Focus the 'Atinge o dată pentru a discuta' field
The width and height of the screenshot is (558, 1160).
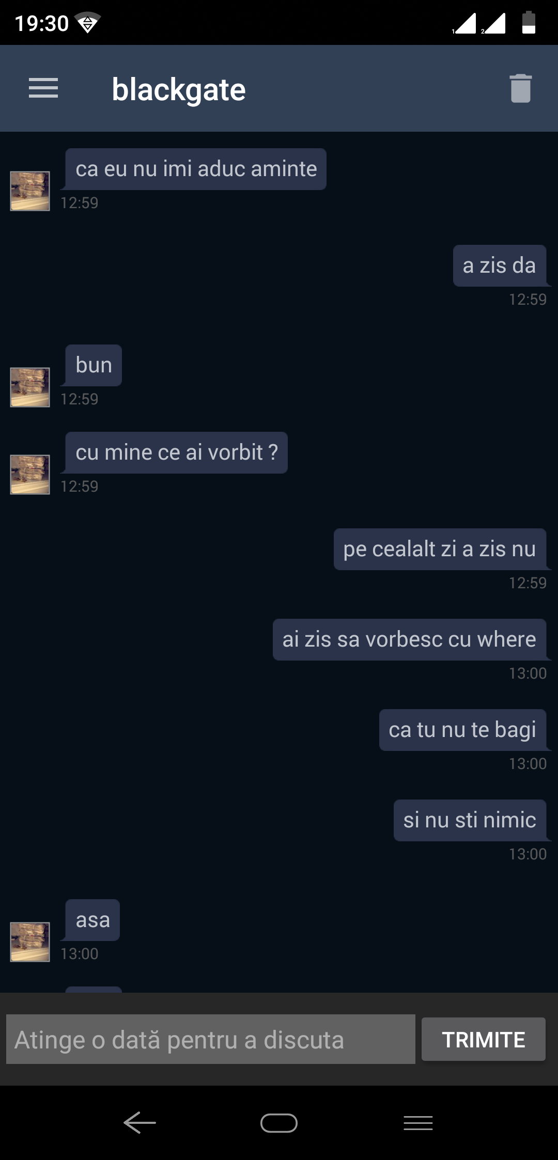coord(211,1039)
